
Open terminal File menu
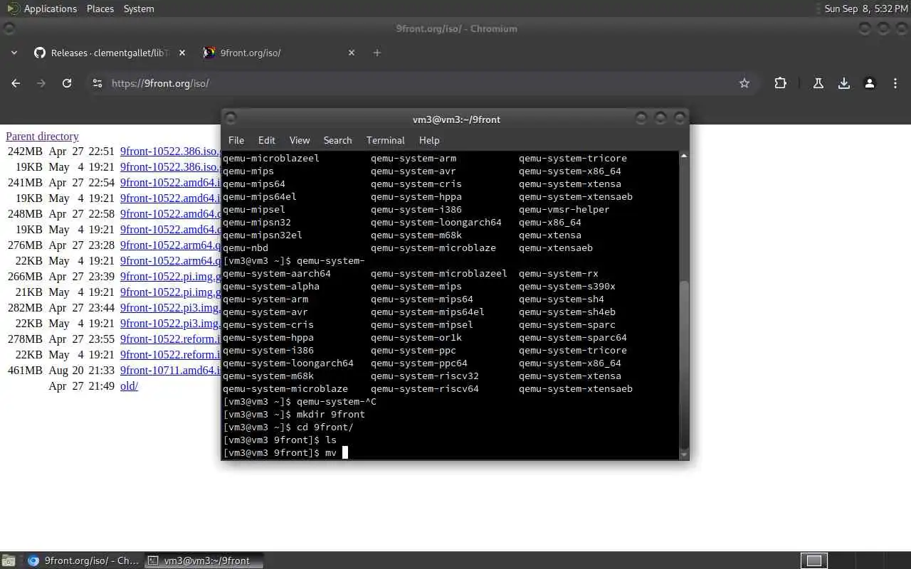point(236,140)
